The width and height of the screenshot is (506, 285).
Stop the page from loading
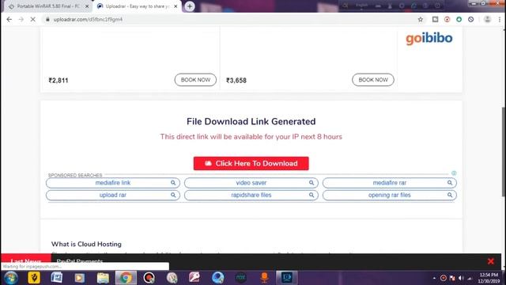point(33,19)
